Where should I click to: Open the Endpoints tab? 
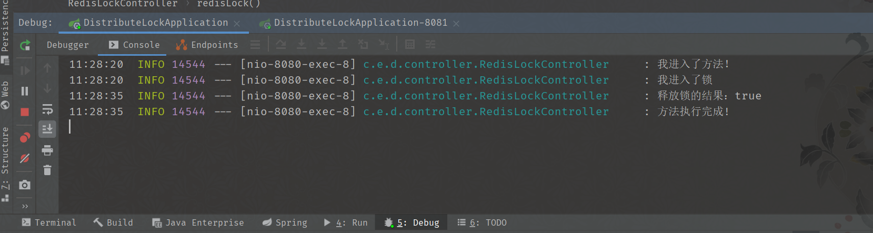coord(207,45)
